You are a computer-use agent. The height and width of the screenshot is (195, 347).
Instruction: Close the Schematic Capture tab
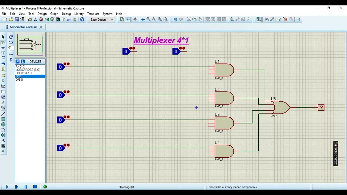click(41, 27)
